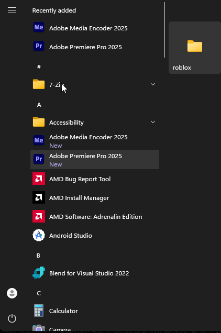Launch AMD Install Manager
This screenshot has height=333, width=221.
pos(95,198)
